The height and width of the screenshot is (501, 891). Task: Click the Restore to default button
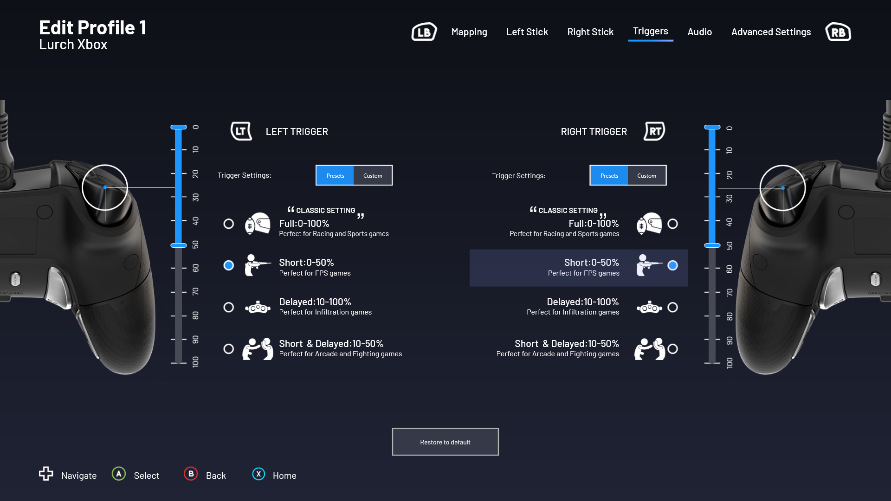(x=445, y=442)
